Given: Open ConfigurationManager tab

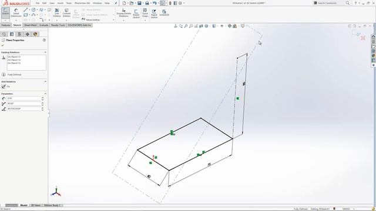Looking at the screenshot, I should [19, 34].
